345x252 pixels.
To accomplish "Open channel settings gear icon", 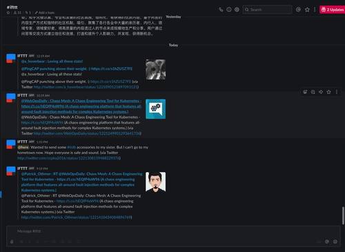I will click(237, 10).
